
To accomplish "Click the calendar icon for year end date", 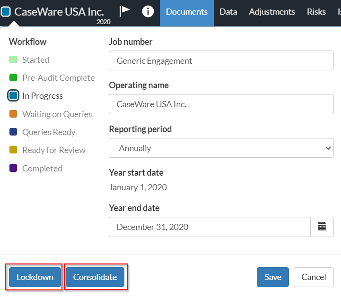I will pyautogui.click(x=322, y=227).
